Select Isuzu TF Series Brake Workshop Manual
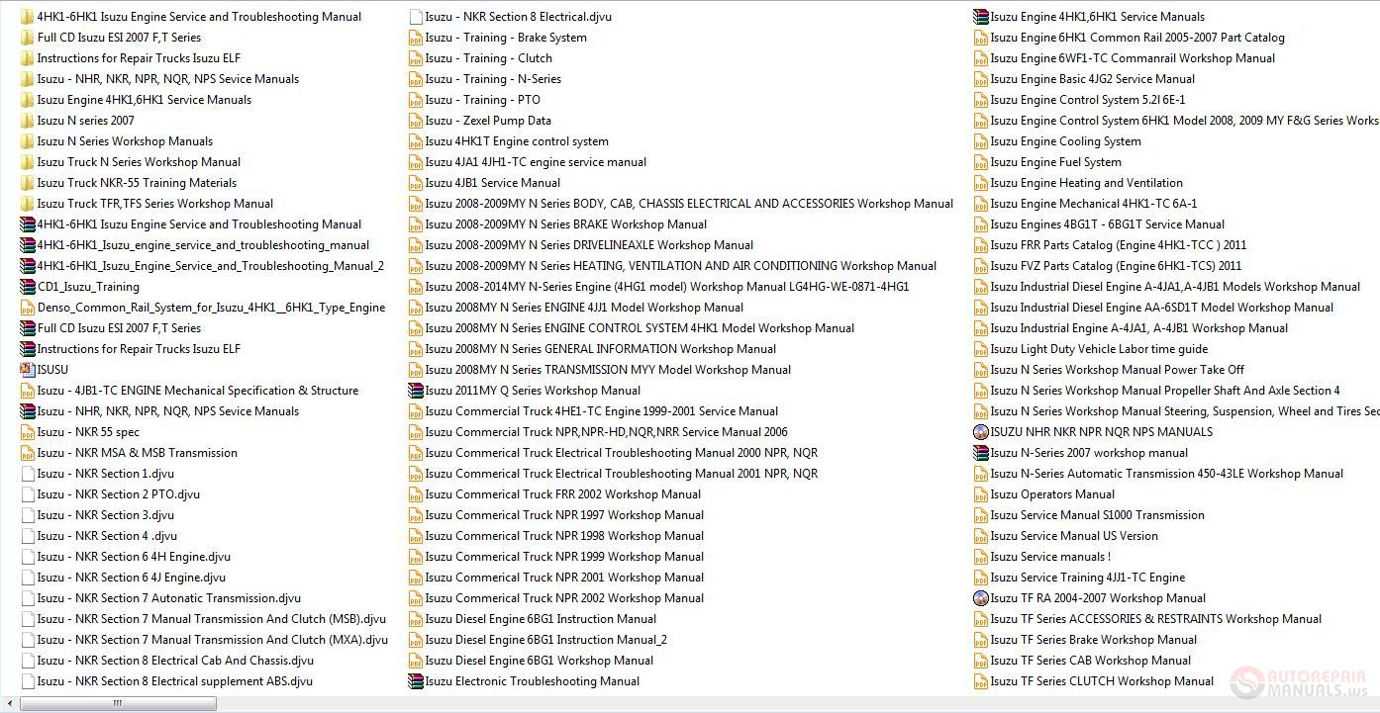1380x713 pixels. 1094,640
